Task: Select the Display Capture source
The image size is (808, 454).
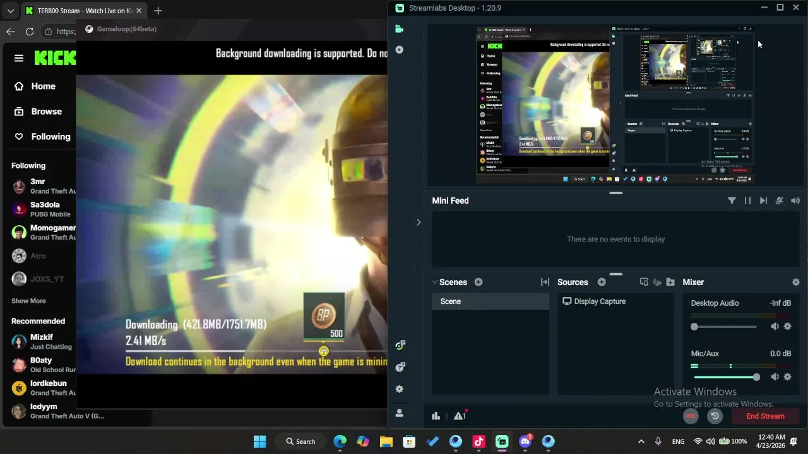Action: pos(615,301)
